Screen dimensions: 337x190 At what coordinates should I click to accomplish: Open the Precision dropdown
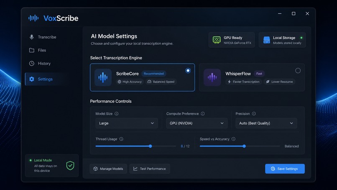(x=266, y=123)
